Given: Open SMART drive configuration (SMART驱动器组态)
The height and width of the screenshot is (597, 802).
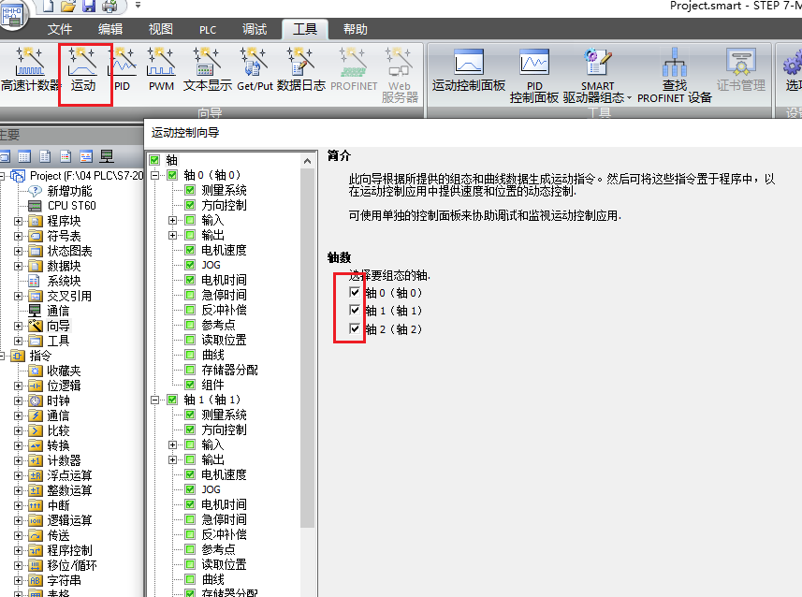Looking at the screenshot, I should (x=597, y=76).
